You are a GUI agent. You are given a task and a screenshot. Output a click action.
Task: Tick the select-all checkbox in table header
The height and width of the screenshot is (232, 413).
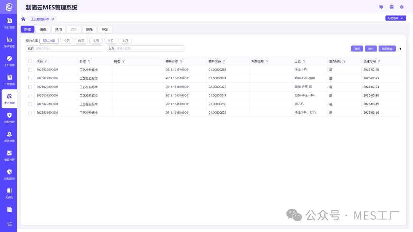(x=30, y=61)
